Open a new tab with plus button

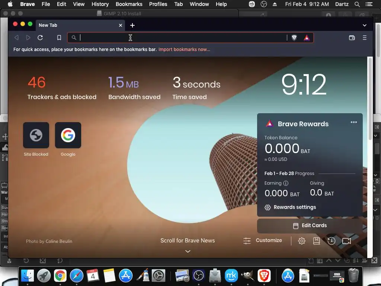(x=132, y=25)
